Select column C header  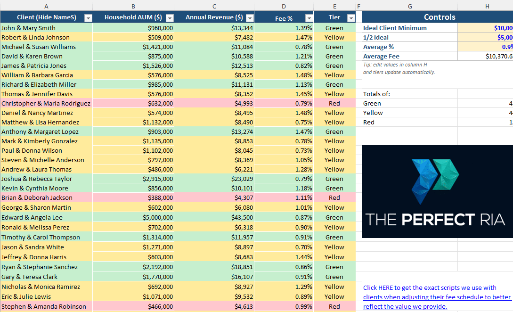click(x=214, y=6)
